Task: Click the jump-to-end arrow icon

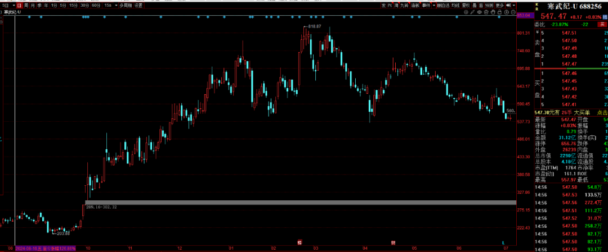Action: [x=508, y=6]
